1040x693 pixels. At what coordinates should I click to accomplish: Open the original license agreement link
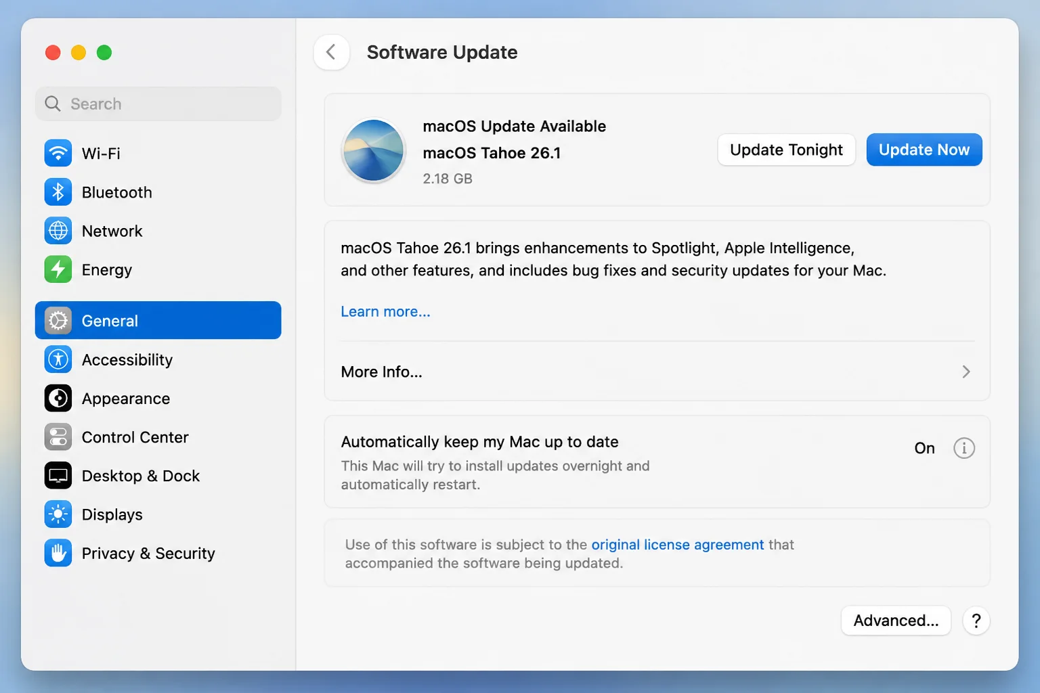point(678,545)
